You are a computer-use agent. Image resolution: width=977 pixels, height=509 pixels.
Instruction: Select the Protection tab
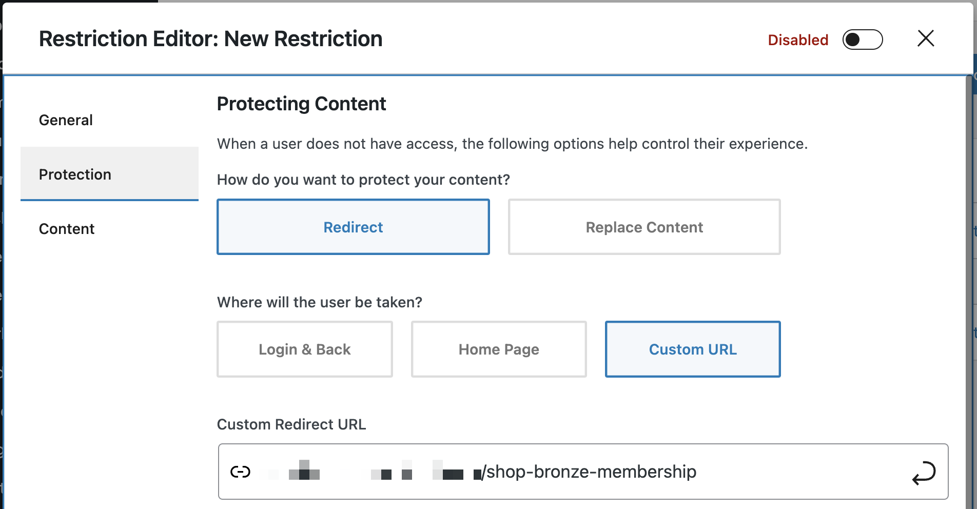(75, 174)
